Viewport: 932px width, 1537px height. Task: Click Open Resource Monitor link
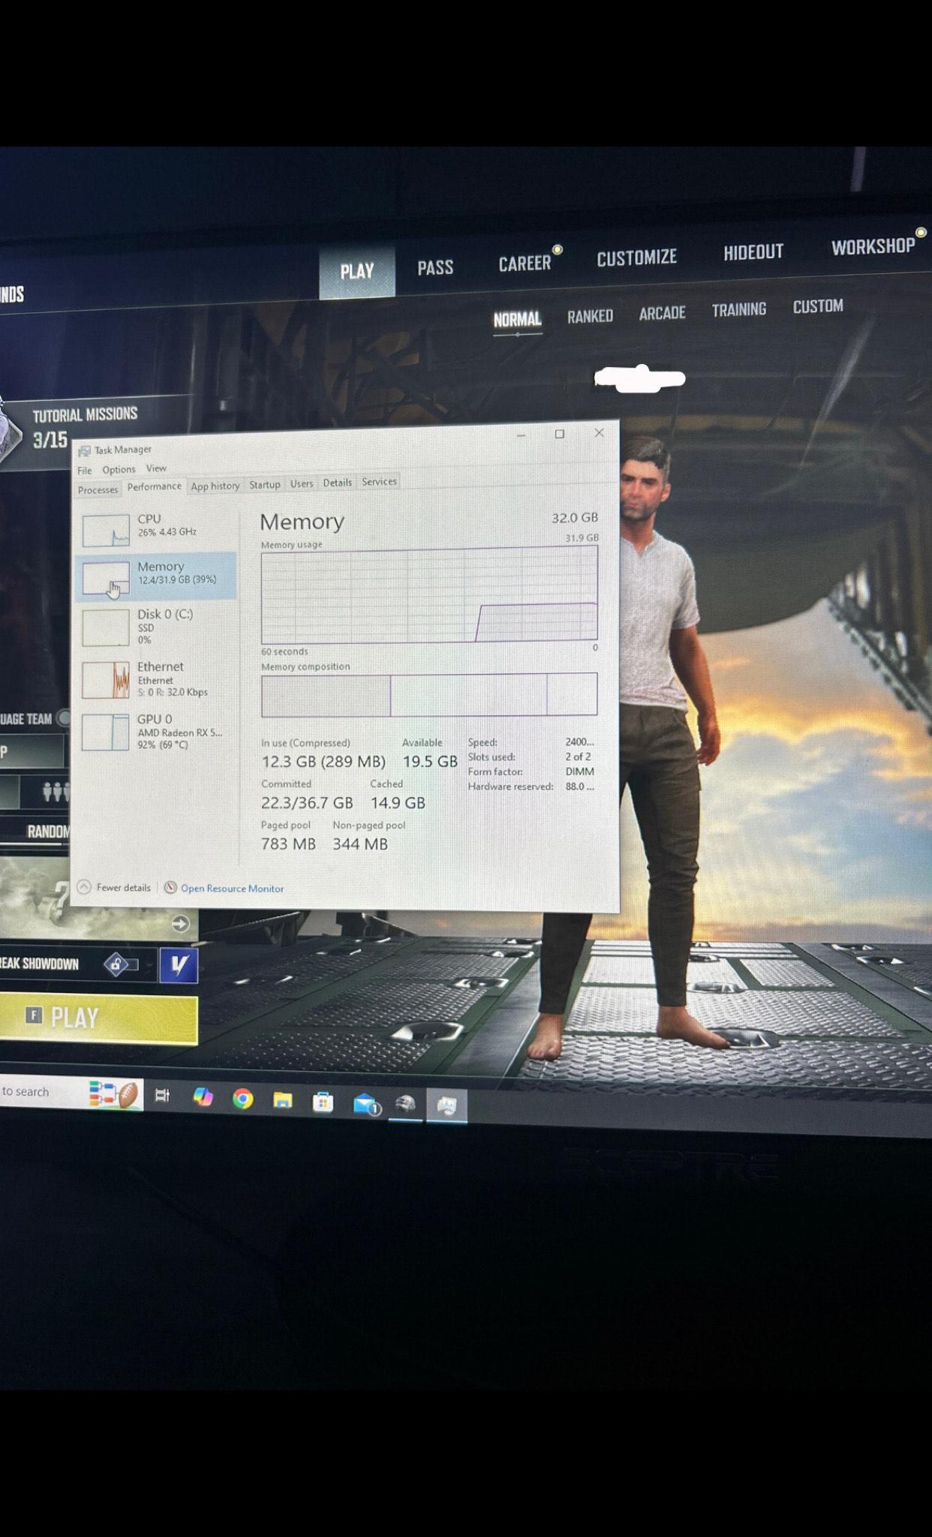click(x=233, y=889)
